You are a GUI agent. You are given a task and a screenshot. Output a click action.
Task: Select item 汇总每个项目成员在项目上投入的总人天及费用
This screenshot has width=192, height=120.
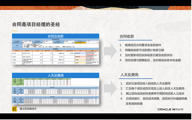click(x=155, y=88)
